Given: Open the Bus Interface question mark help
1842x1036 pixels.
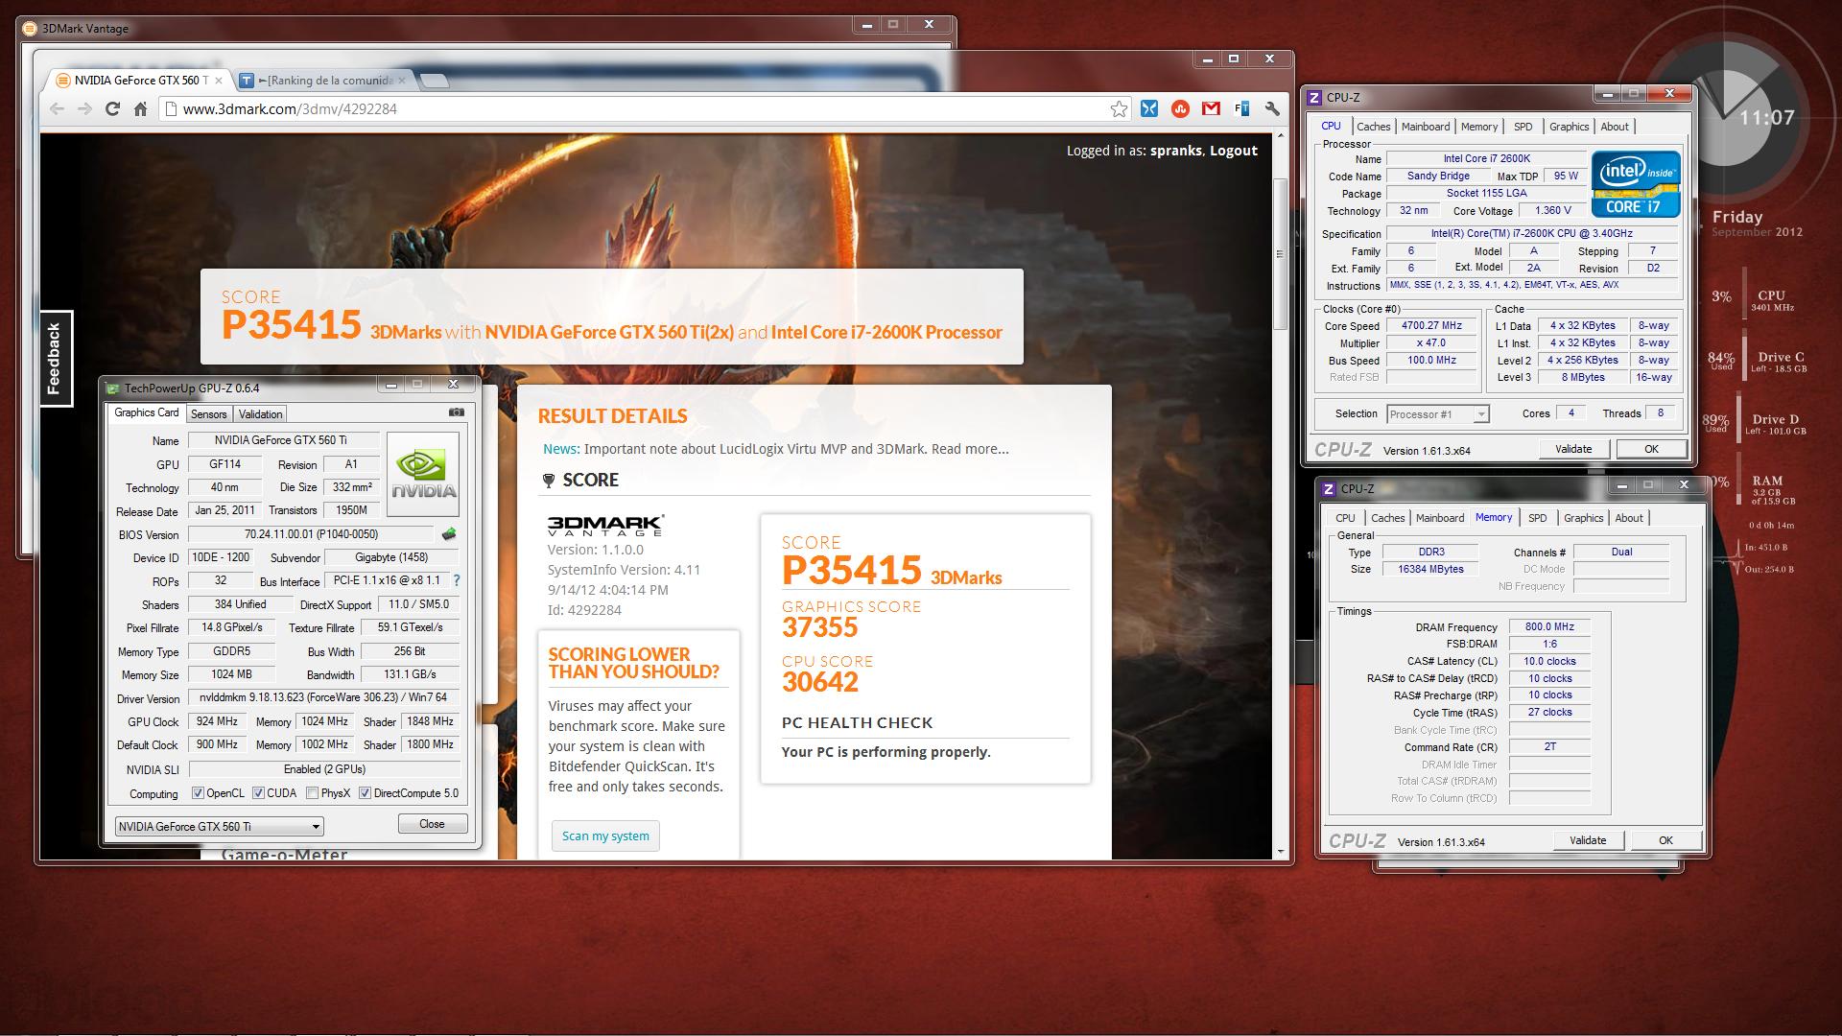Looking at the screenshot, I should point(457,580).
